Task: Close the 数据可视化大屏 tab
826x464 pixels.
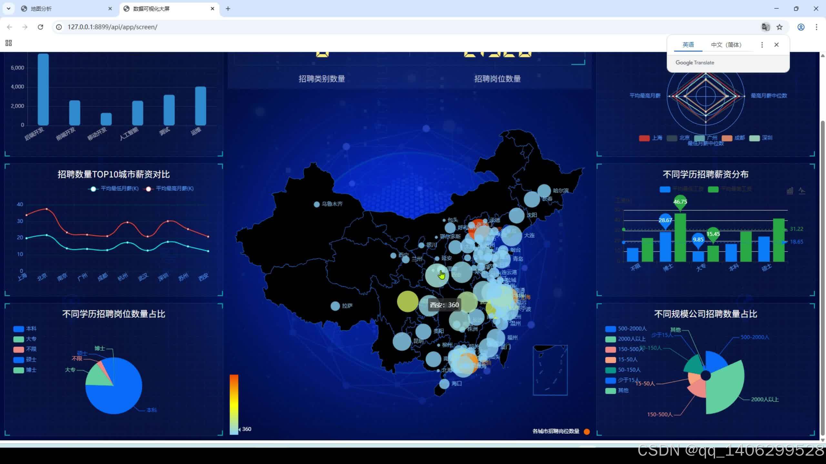Action: tap(212, 9)
